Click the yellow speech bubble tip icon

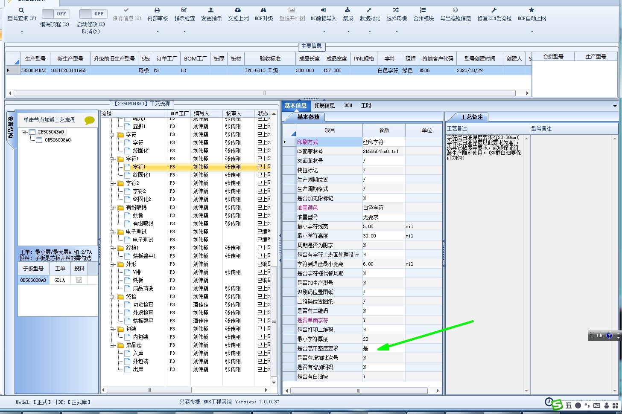90,120
